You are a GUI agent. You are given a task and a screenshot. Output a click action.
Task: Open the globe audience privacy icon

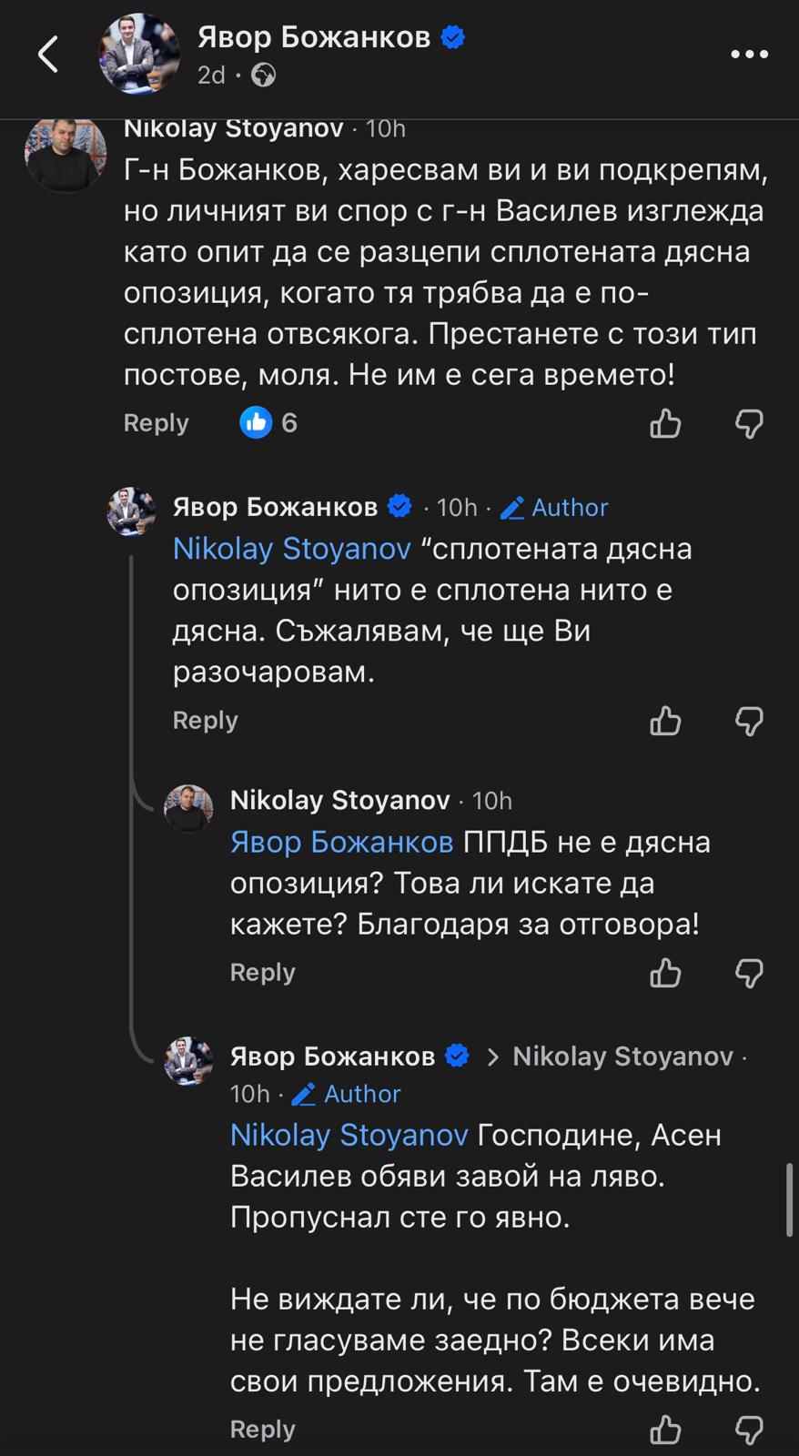pos(263,75)
